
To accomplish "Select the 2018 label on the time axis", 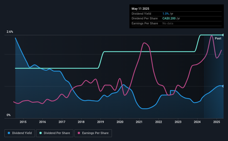I will pos(81,122).
